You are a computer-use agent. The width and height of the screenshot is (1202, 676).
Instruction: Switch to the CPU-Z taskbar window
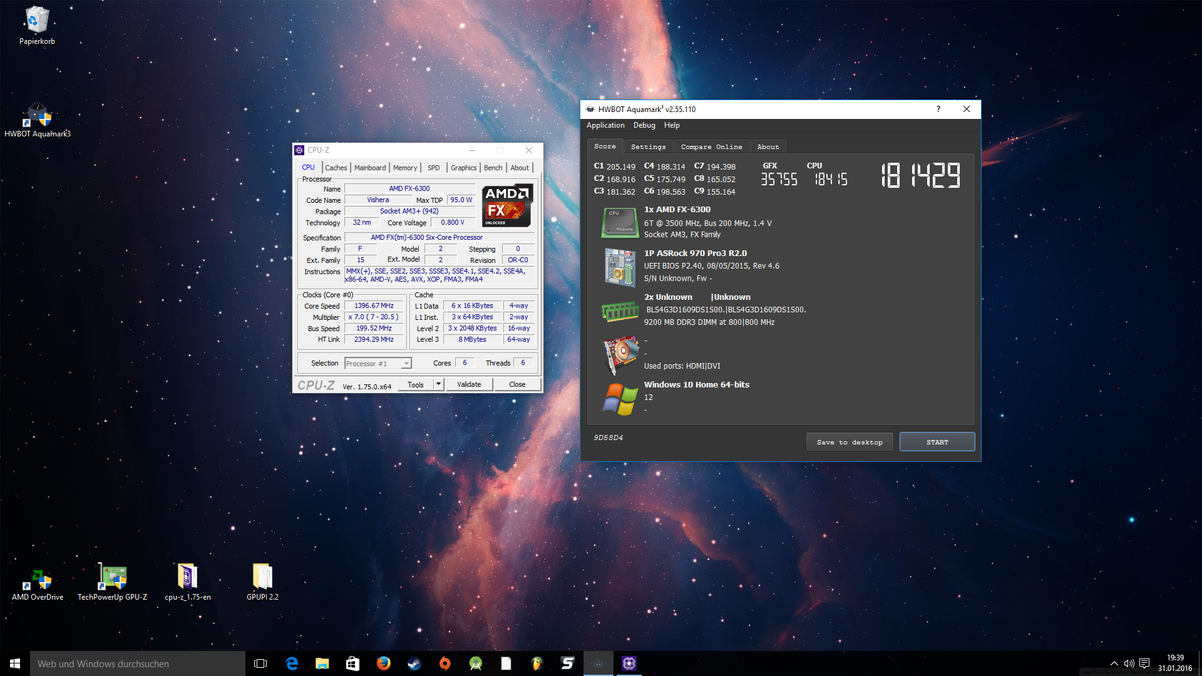(629, 663)
